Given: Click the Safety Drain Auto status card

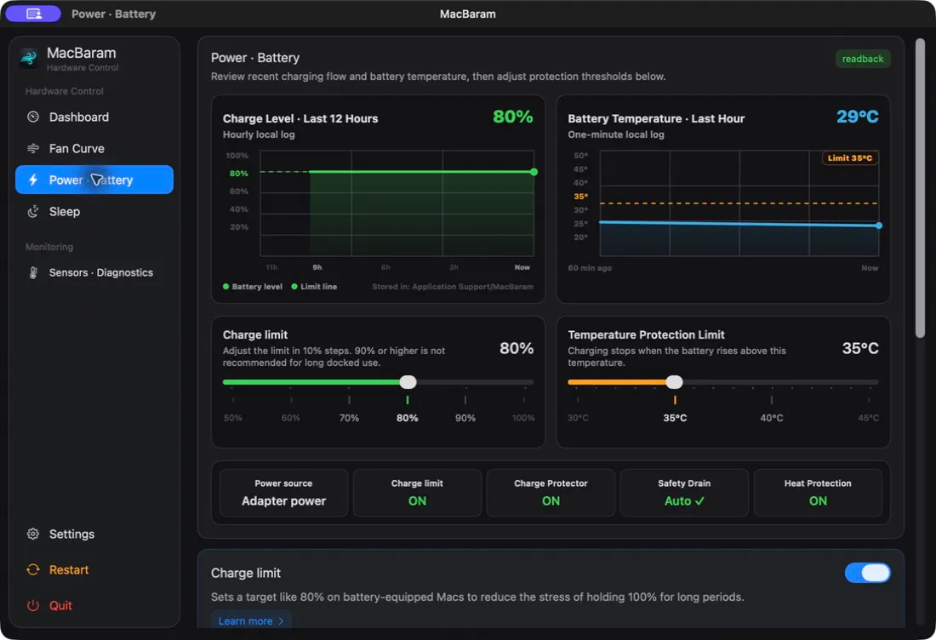Looking at the screenshot, I should [x=684, y=493].
